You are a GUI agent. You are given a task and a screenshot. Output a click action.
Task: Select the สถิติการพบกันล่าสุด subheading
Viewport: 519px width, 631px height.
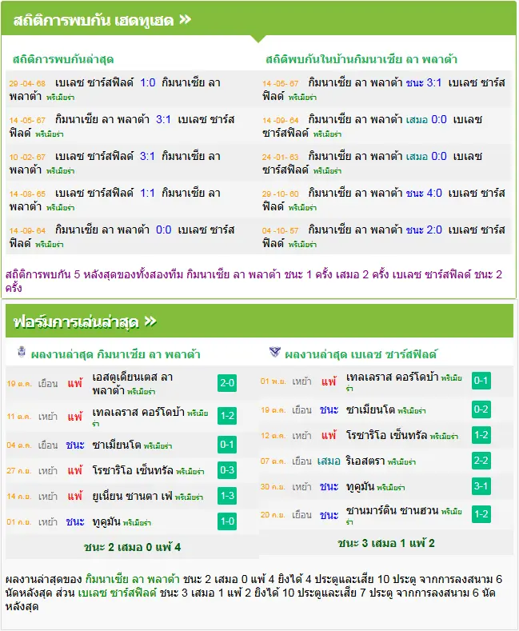pyautogui.click(x=63, y=59)
